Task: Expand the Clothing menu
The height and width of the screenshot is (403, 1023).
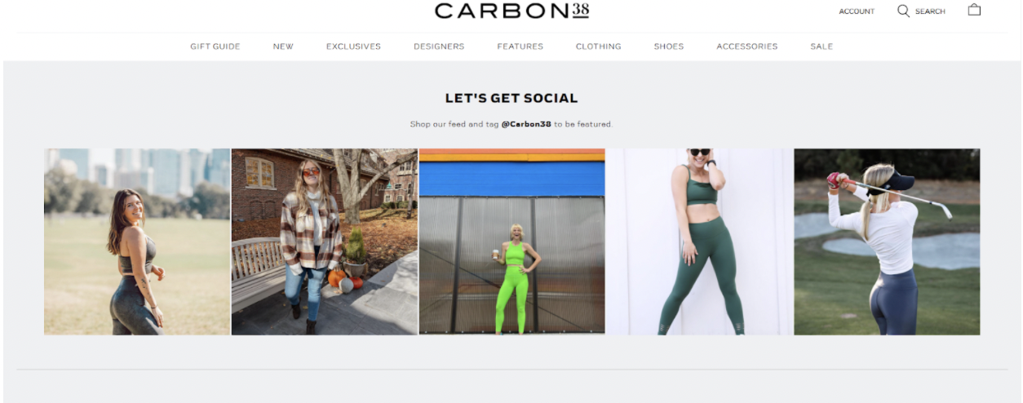Action: (599, 46)
